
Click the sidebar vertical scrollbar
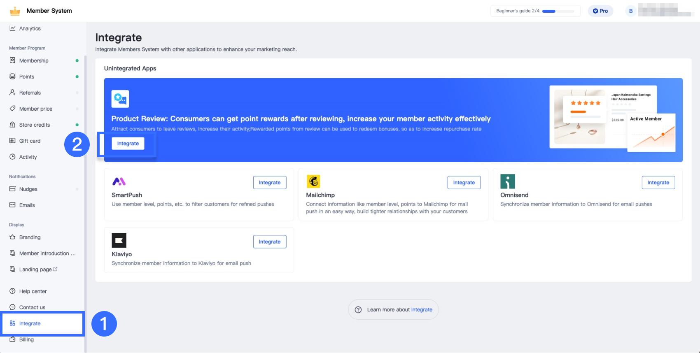point(85,204)
